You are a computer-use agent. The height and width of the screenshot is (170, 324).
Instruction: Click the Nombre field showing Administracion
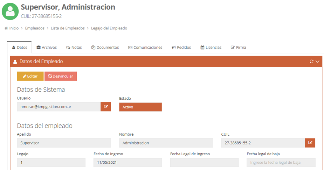pos(166,143)
